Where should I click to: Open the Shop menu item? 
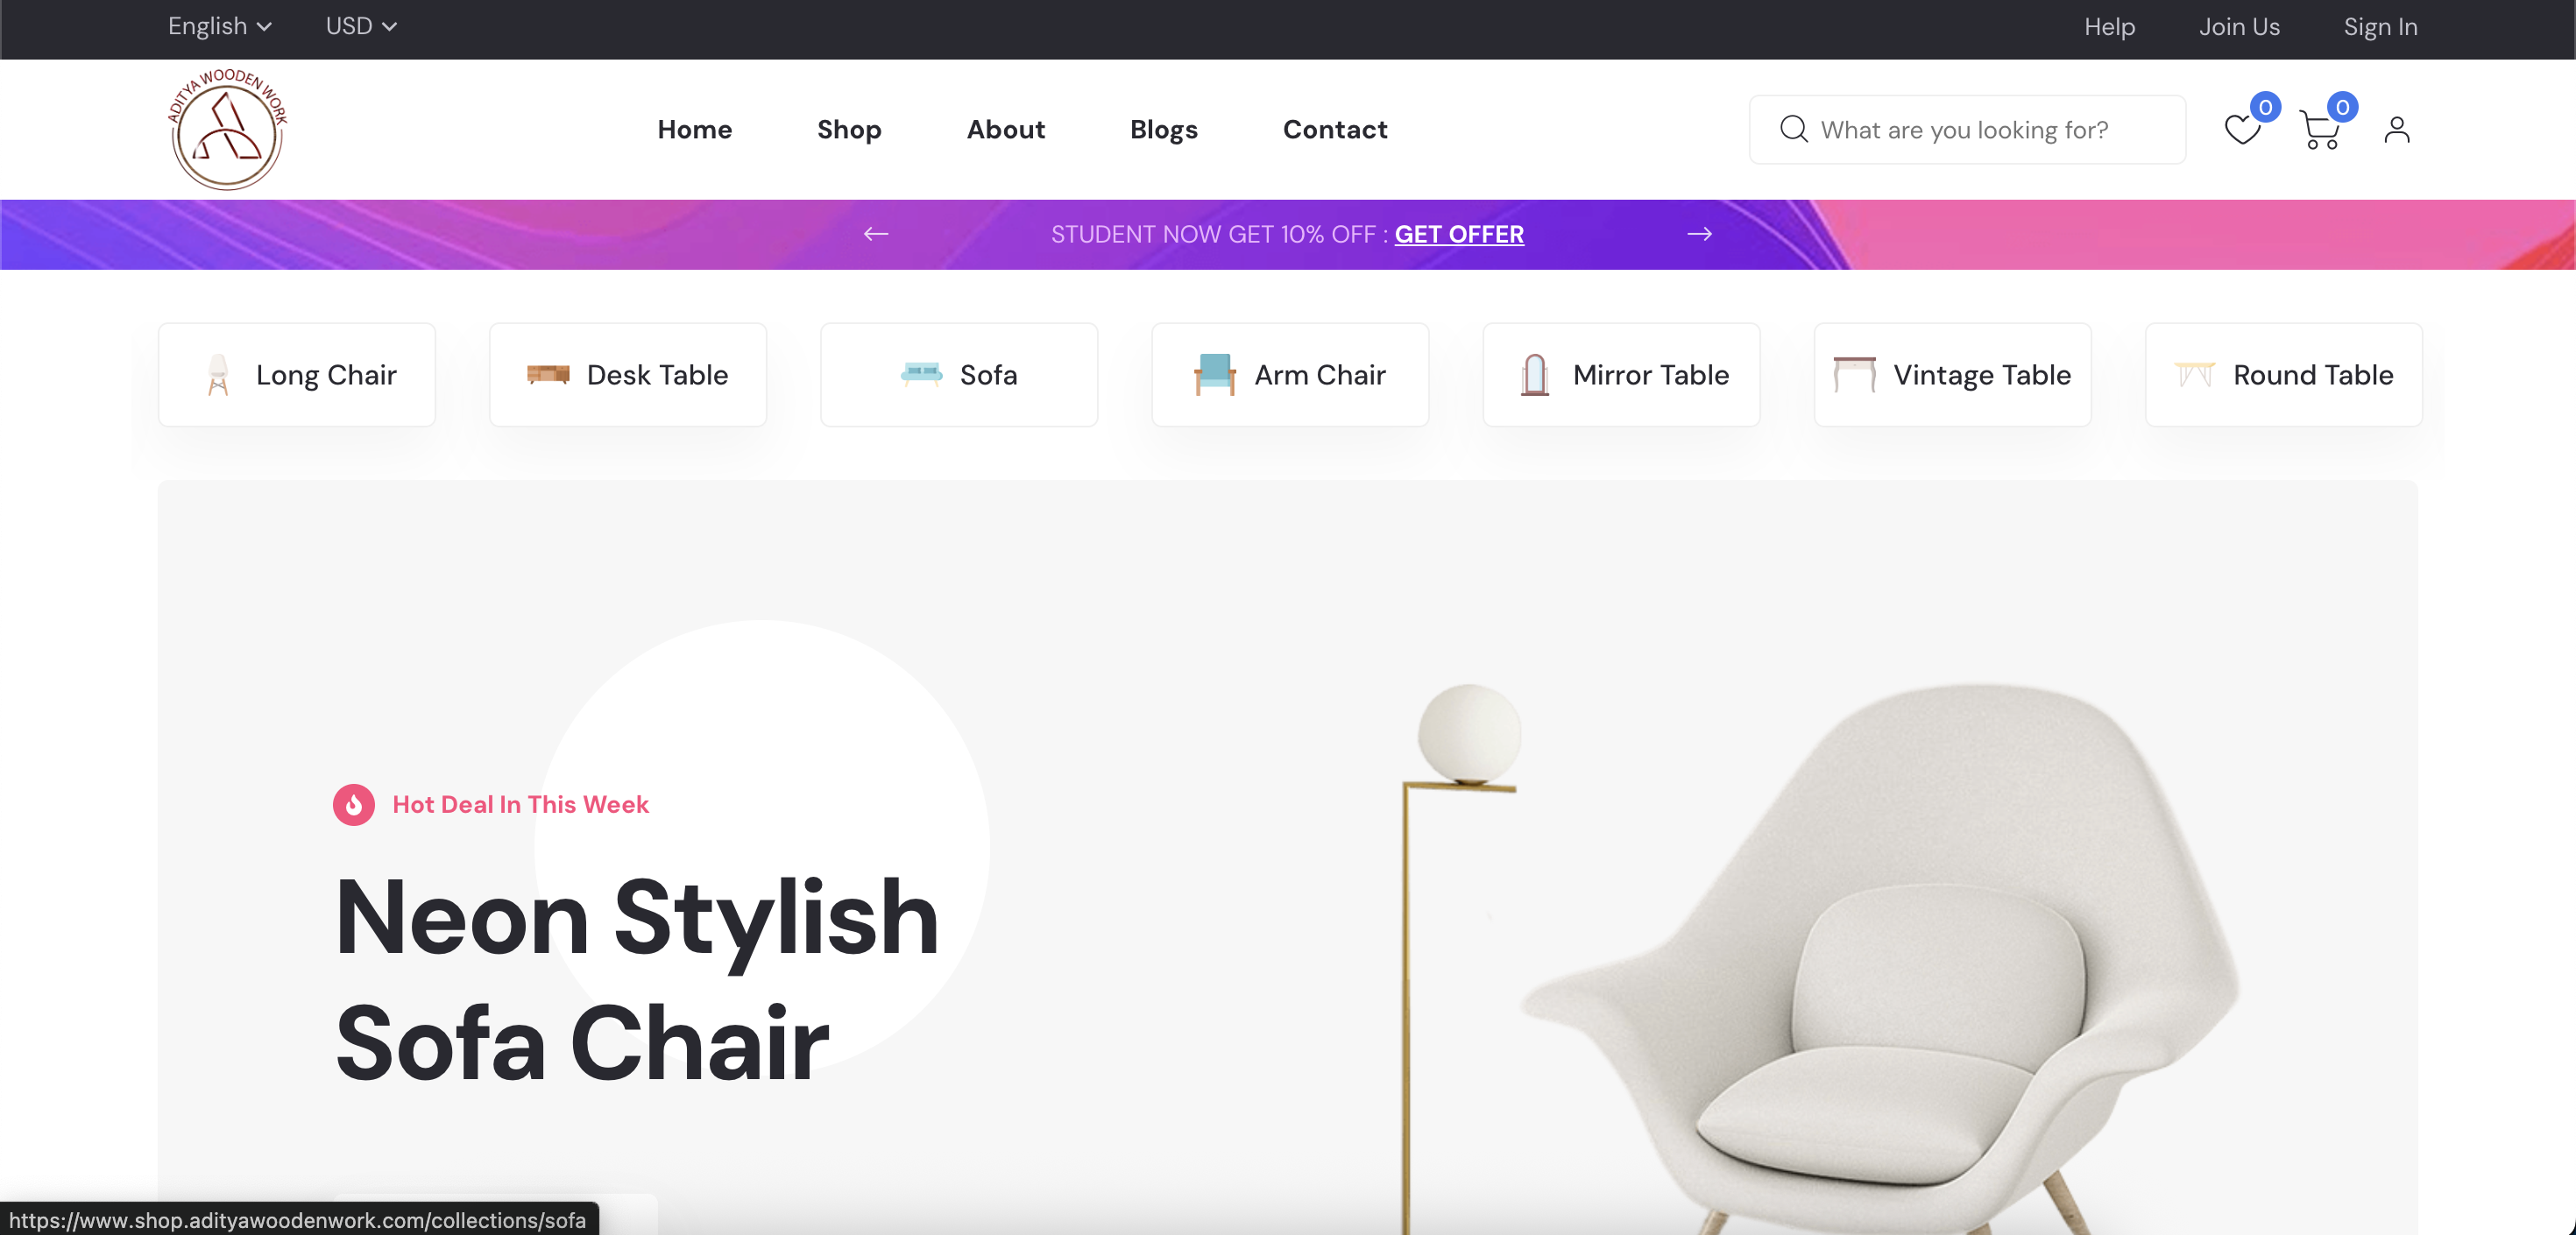pyautogui.click(x=849, y=130)
